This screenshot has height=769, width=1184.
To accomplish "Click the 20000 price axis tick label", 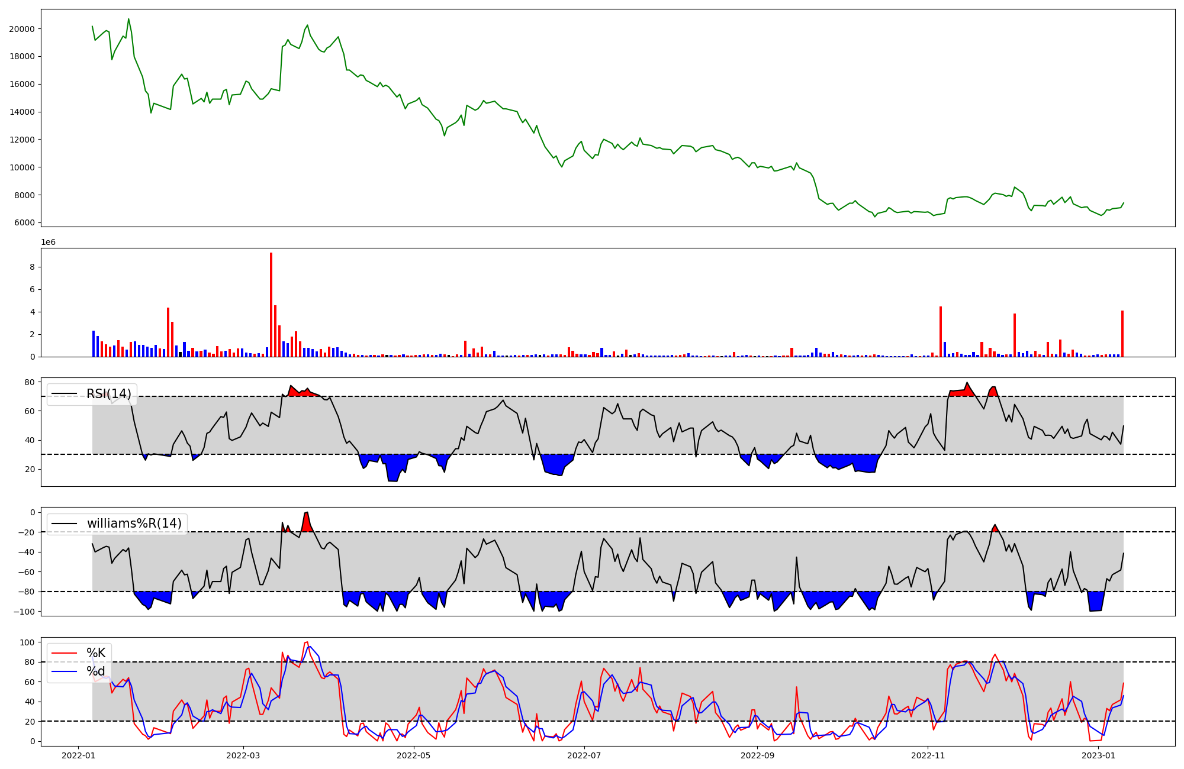I will point(21,29).
